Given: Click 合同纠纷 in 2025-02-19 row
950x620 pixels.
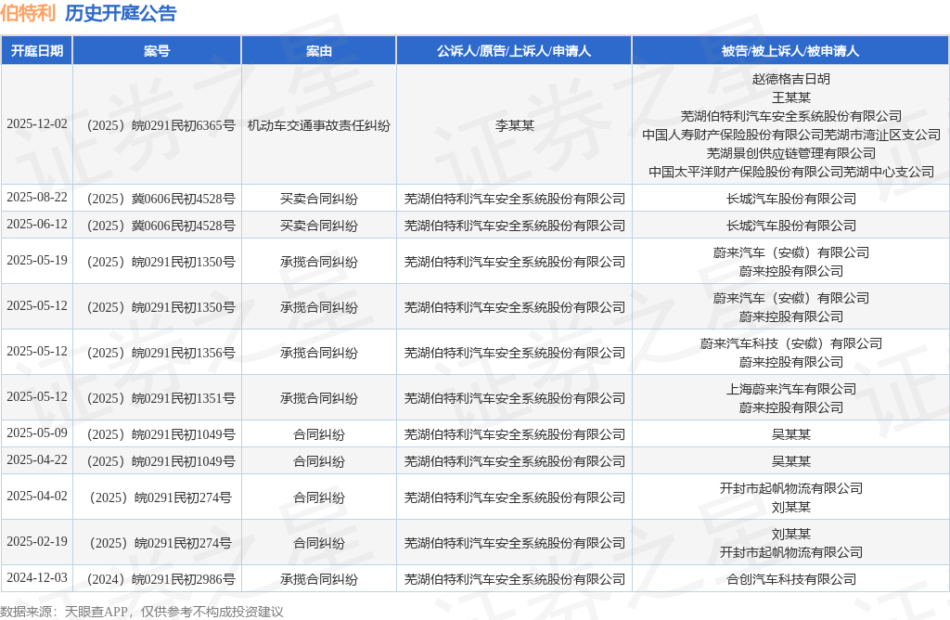Looking at the screenshot, I should point(319,543).
